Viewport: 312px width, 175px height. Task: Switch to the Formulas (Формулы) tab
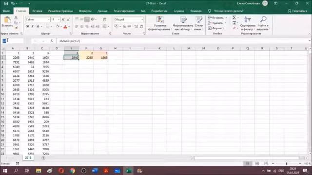click(x=85, y=11)
